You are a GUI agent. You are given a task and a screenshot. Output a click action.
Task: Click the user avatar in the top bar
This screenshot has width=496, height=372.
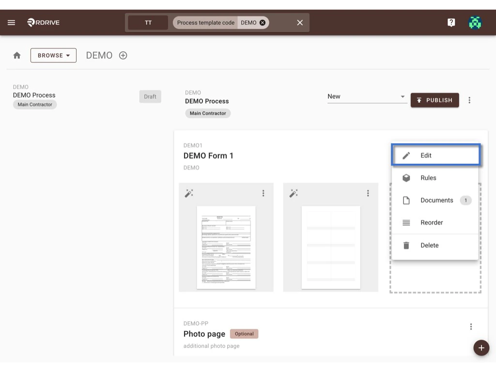pos(475,22)
